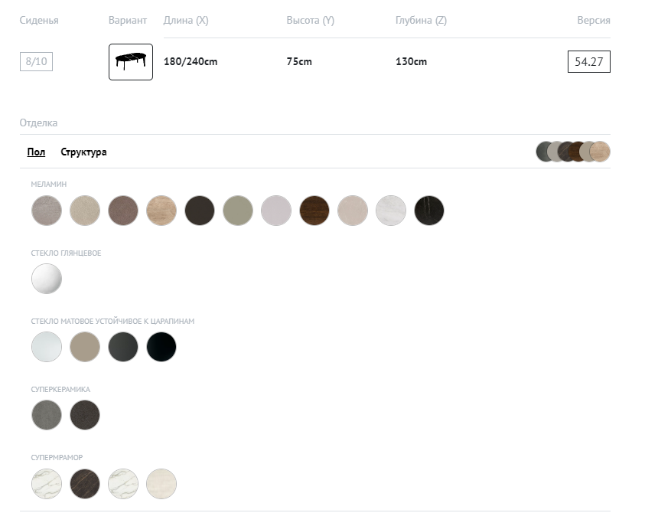Screen dimensions: 658x513
Task: Select the grey superceramic swatch
Action: 47,415
